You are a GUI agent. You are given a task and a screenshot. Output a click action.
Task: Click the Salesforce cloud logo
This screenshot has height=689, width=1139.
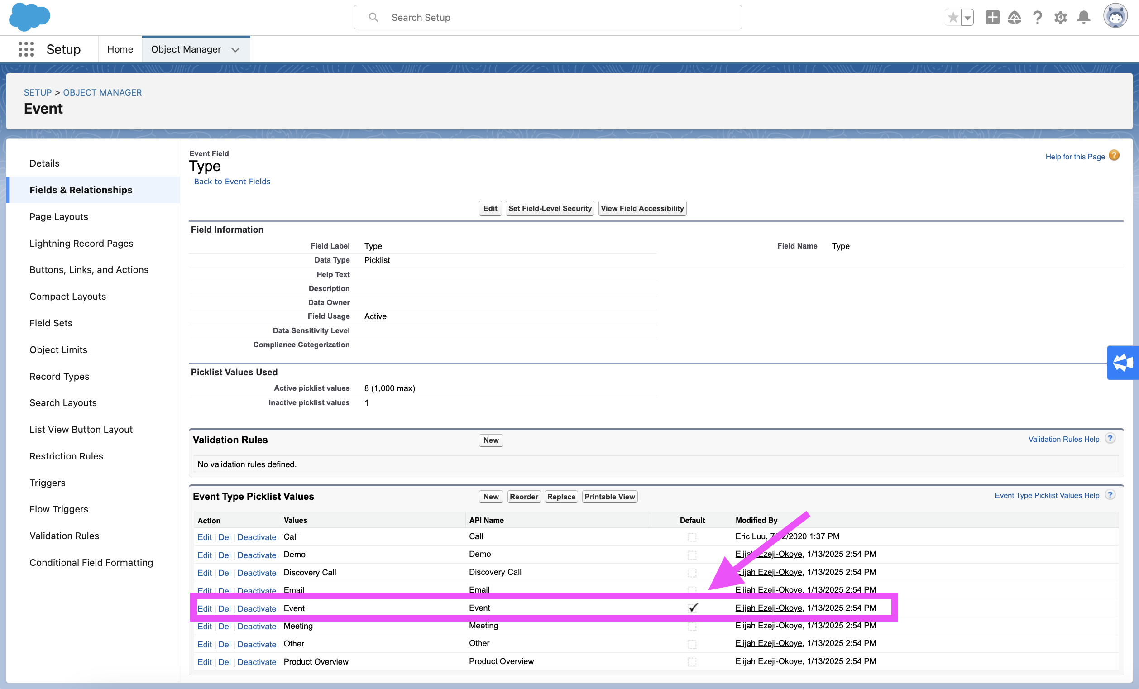click(x=29, y=17)
